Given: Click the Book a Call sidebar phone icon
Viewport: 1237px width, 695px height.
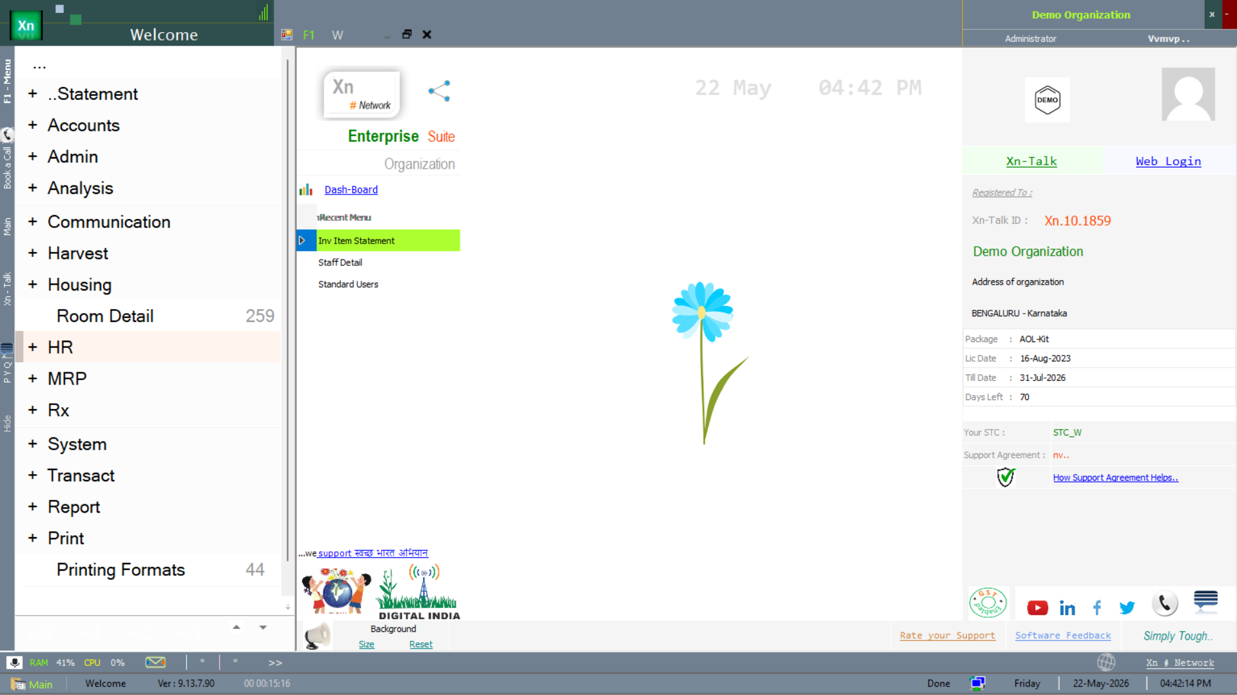Looking at the screenshot, I should coord(7,135).
